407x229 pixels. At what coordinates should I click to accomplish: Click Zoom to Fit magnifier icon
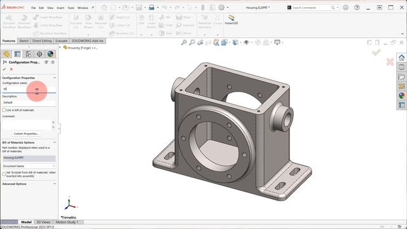[184, 43]
